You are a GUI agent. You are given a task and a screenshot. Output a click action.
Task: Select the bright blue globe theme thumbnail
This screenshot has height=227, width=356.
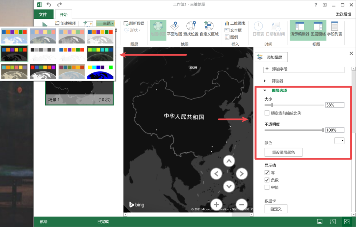tap(100, 71)
